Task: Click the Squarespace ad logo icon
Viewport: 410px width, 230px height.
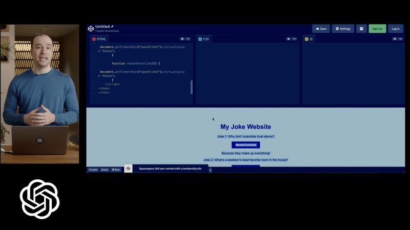Action: pyautogui.click(x=129, y=169)
